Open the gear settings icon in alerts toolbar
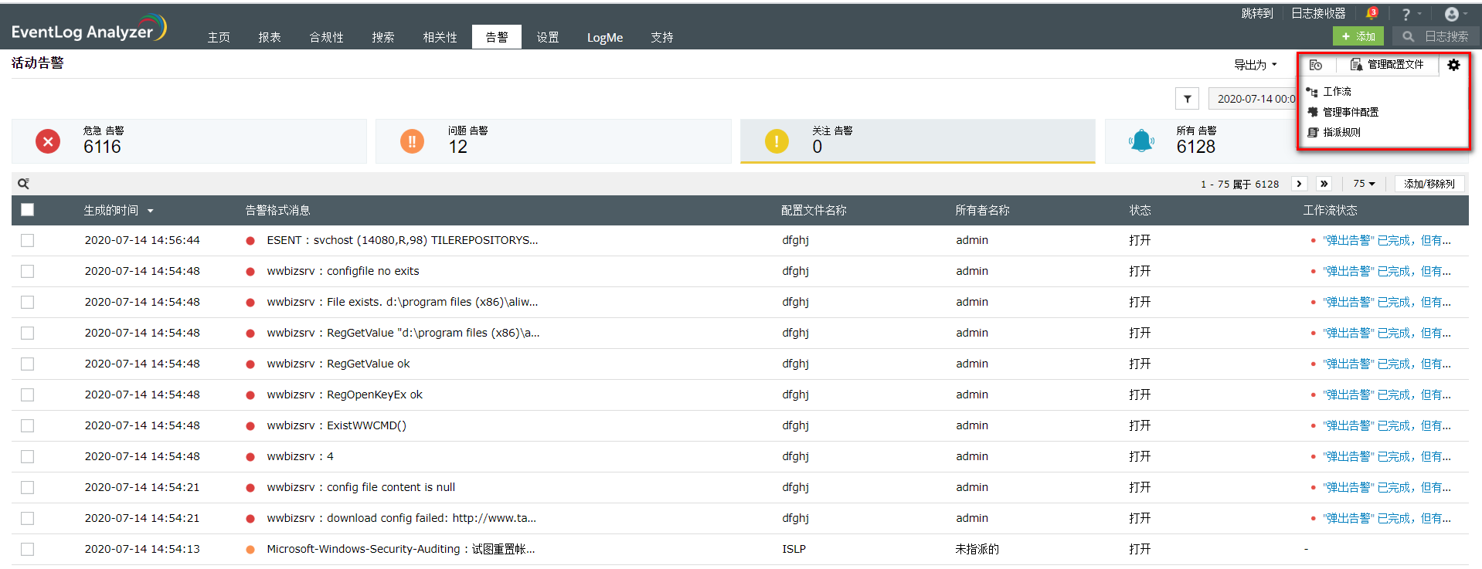This screenshot has width=1482, height=569. click(x=1453, y=65)
